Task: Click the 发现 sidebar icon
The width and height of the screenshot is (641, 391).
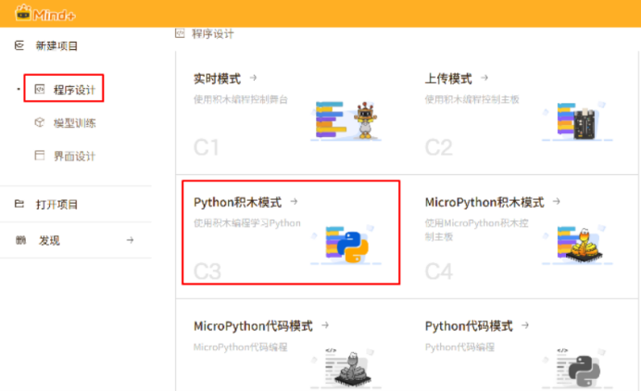Action: click(x=20, y=240)
